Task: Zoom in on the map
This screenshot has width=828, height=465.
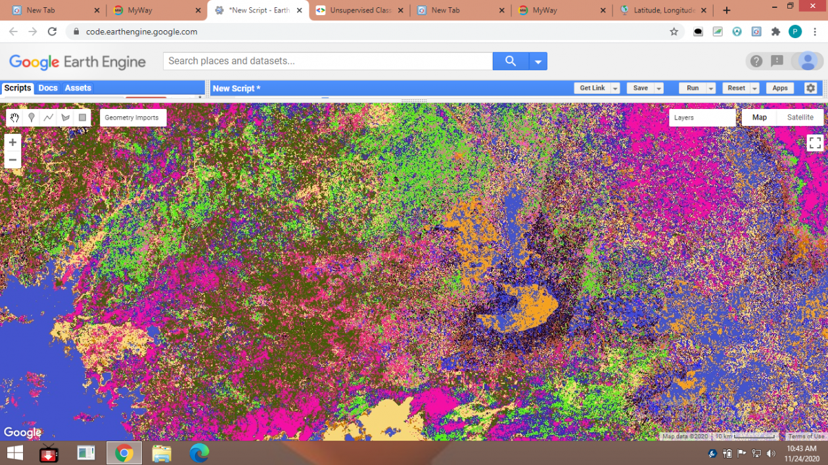Action: [x=12, y=143]
